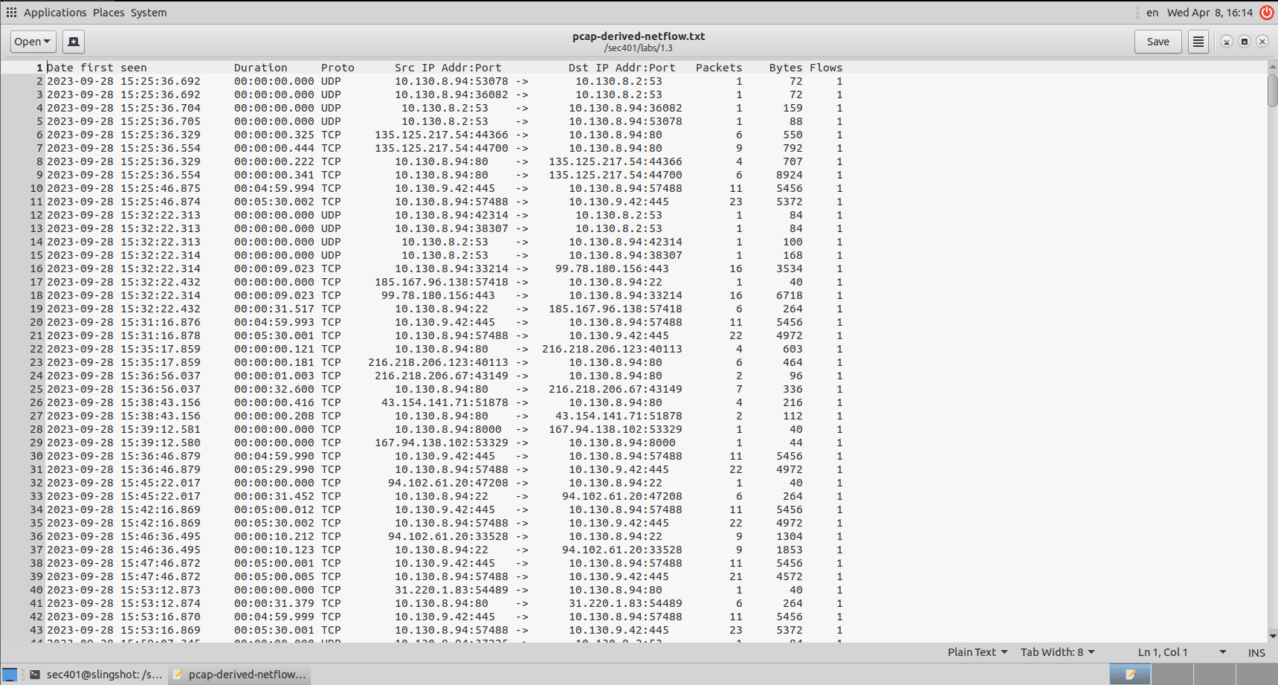Create a new document with the new-file icon

[73, 42]
